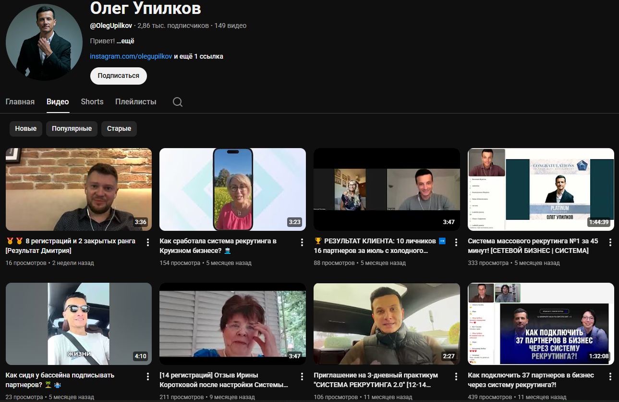Screen dimensions: 619x402
Task: Open three-dot menu for 37 партнеров video
Action: pos(610,376)
